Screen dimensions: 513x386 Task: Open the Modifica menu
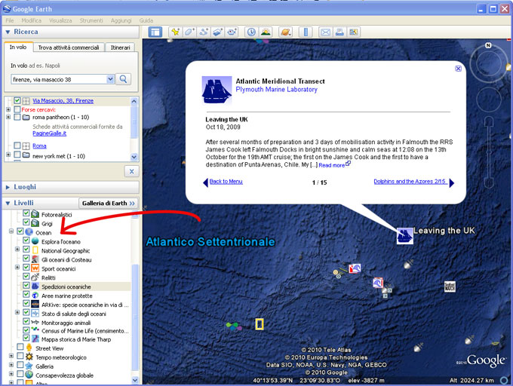pyautogui.click(x=32, y=20)
